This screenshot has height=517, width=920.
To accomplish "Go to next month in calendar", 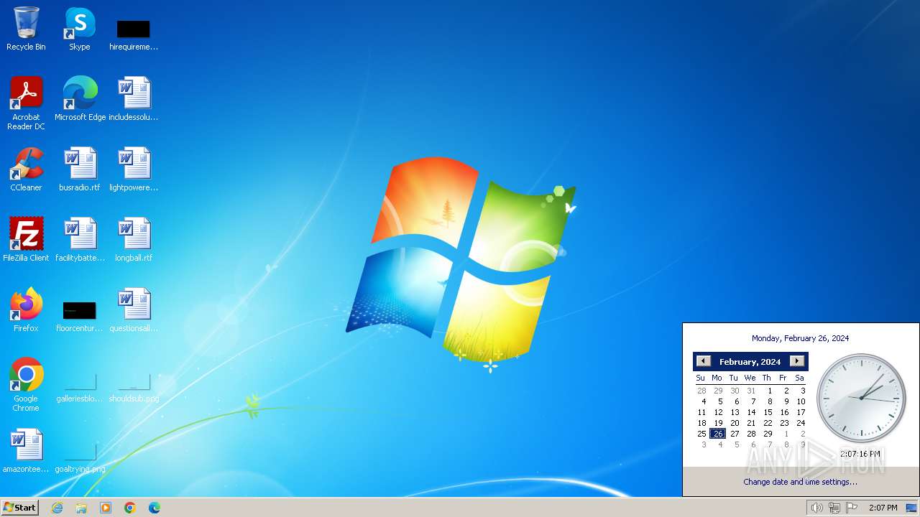I will [797, 361].
